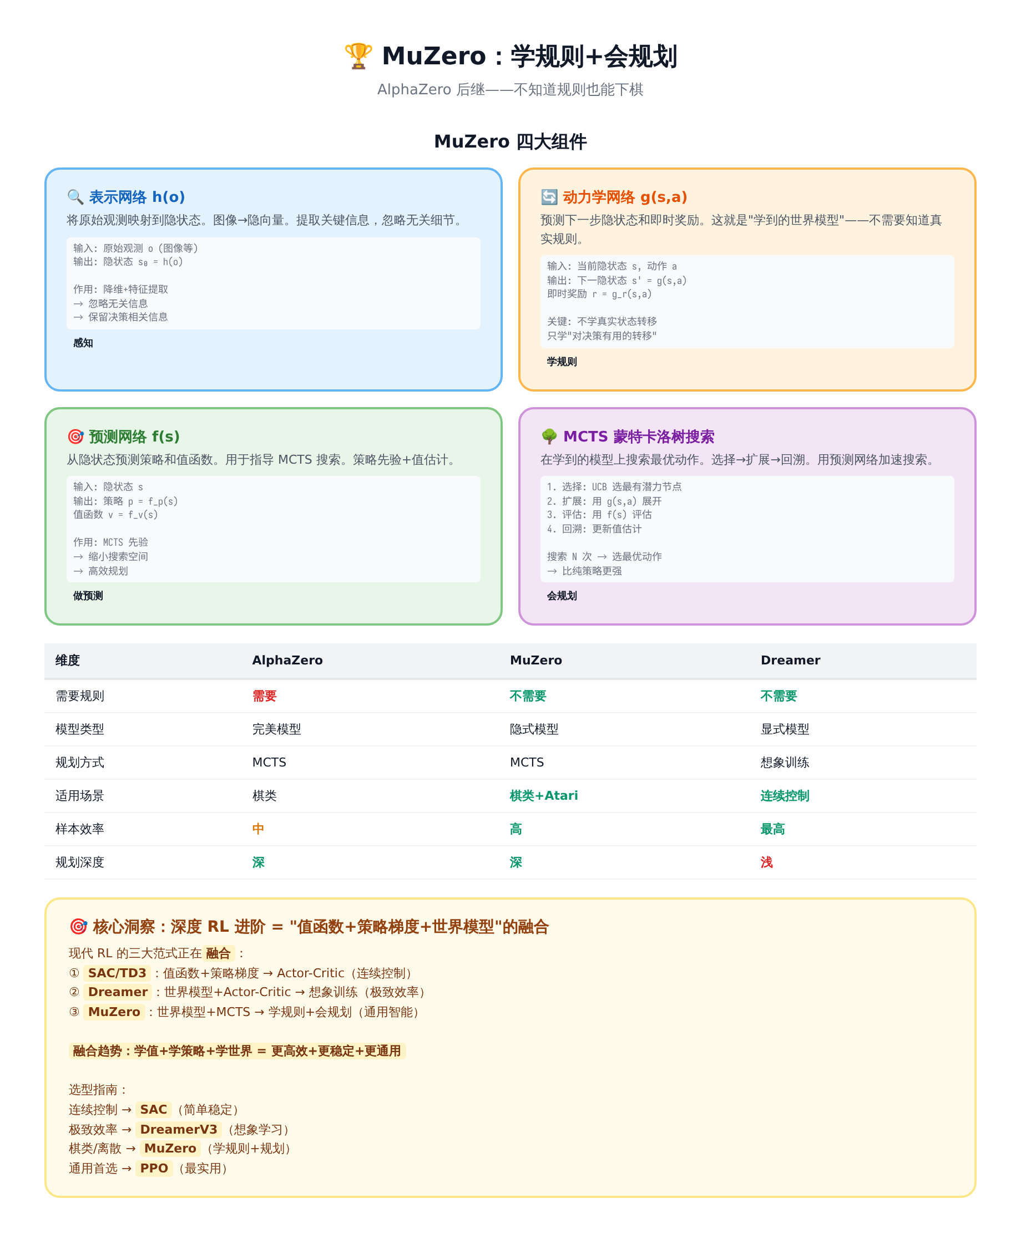This screenshot has height=1239, width=1021.
Task: Click the "做预测" label in the prediction card
Action: tap(88, 596)
